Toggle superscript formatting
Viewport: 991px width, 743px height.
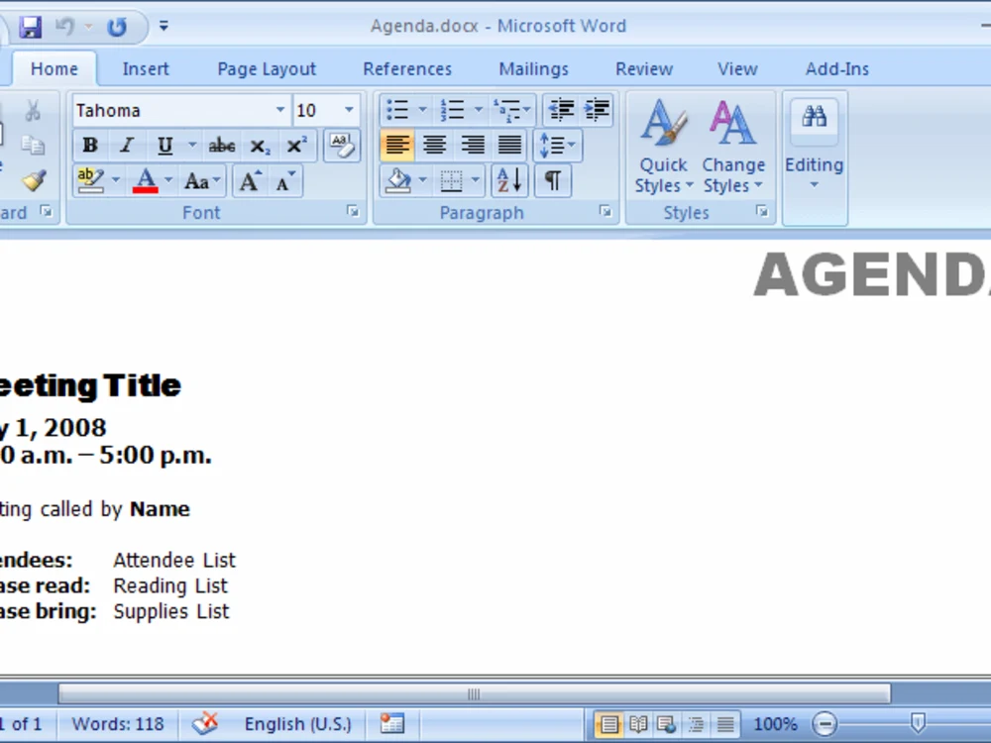point(296,146)
